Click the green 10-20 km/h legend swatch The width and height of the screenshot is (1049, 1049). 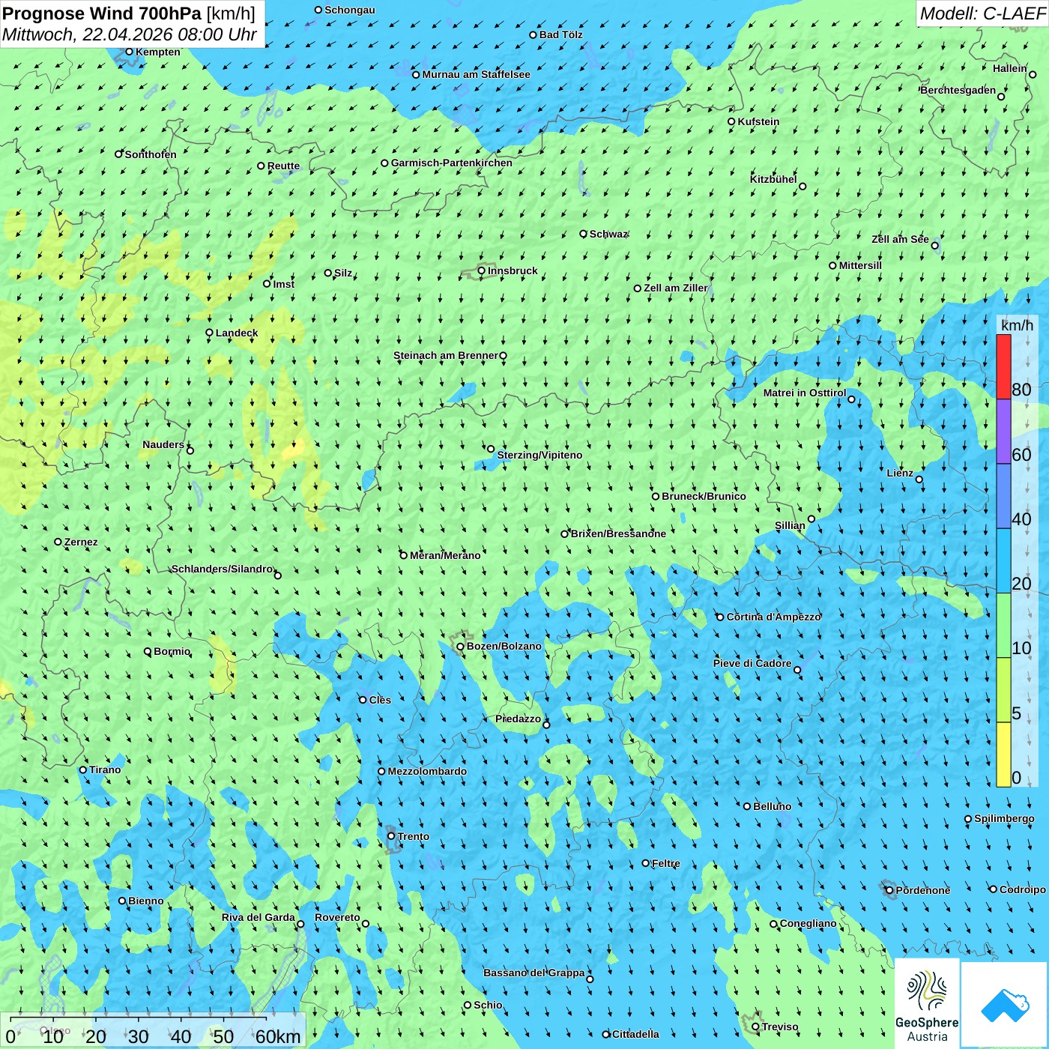pyautogui.click(x=1003, y=626)
